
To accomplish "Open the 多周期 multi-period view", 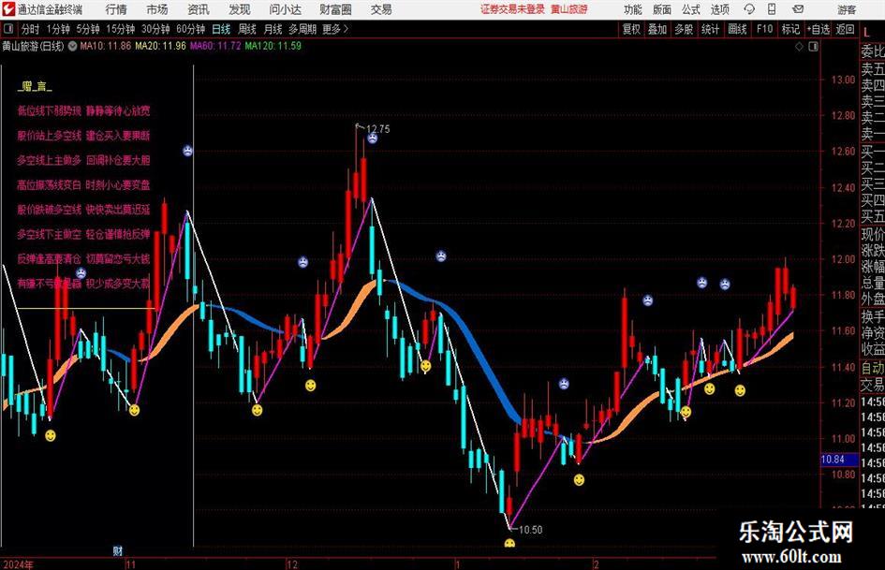I will [302, 29].
